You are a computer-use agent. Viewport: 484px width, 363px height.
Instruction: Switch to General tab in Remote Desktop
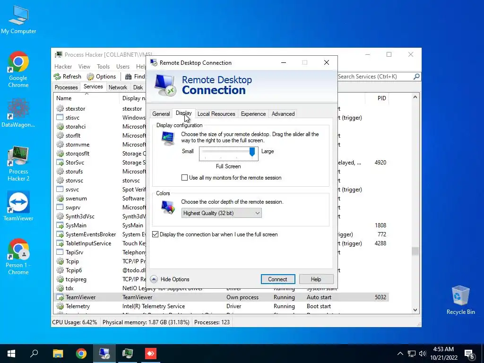(161, 114)
